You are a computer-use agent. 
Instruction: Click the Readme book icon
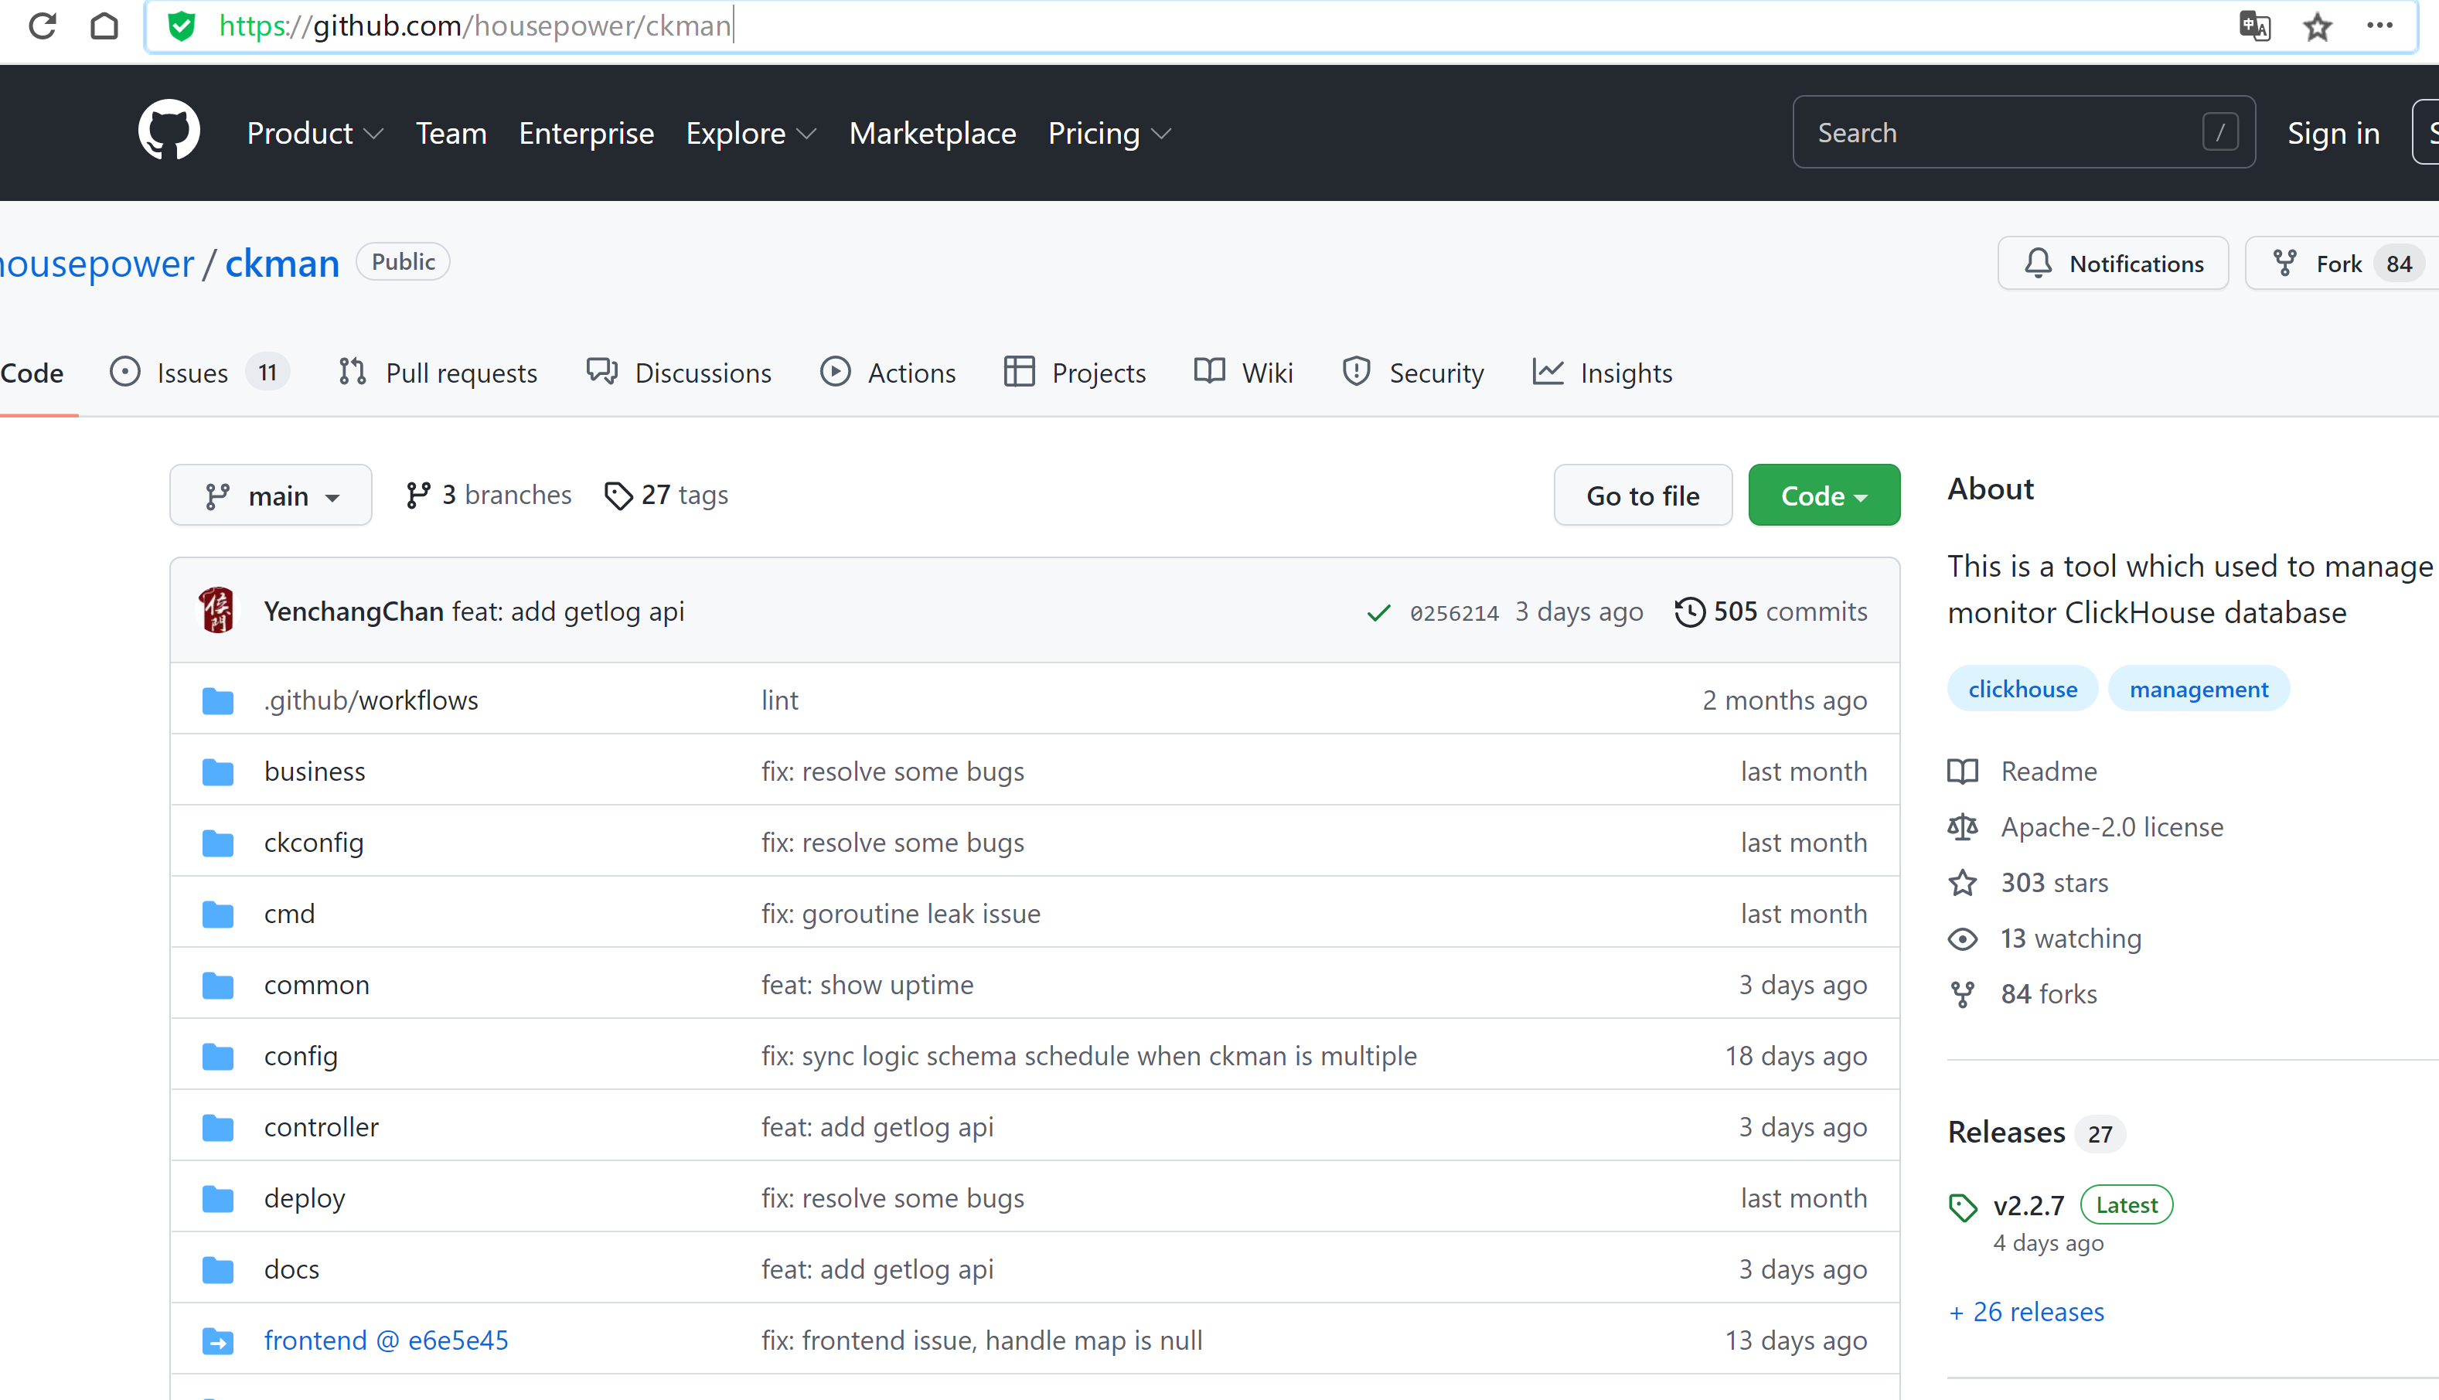(x=1962, y=772)
